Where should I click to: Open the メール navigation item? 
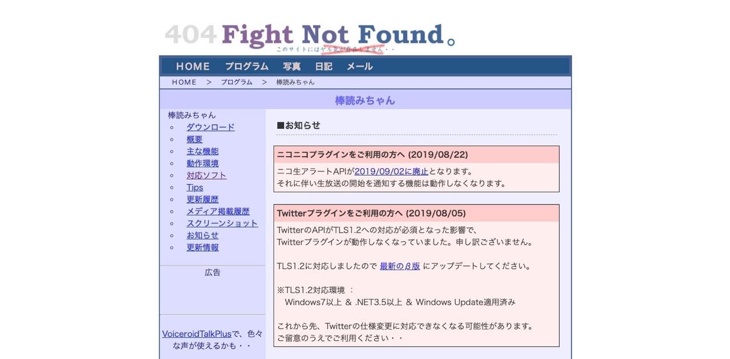(360, 67)
